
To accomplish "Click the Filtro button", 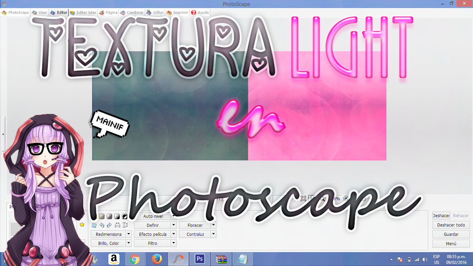I will coord(153,243).
